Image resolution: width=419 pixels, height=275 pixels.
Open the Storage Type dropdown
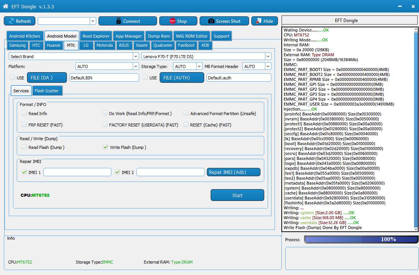pyautogui.click(x=199, y=66)
